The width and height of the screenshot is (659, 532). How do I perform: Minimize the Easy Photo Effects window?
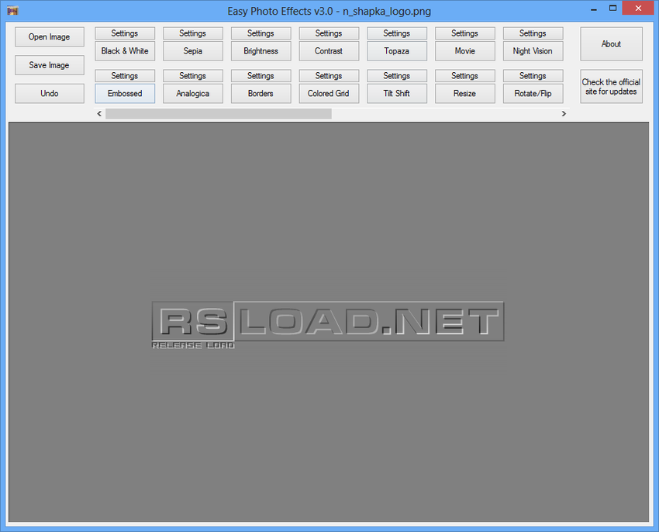593,9
